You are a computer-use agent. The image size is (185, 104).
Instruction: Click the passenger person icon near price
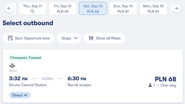click(x=150, y=85)
